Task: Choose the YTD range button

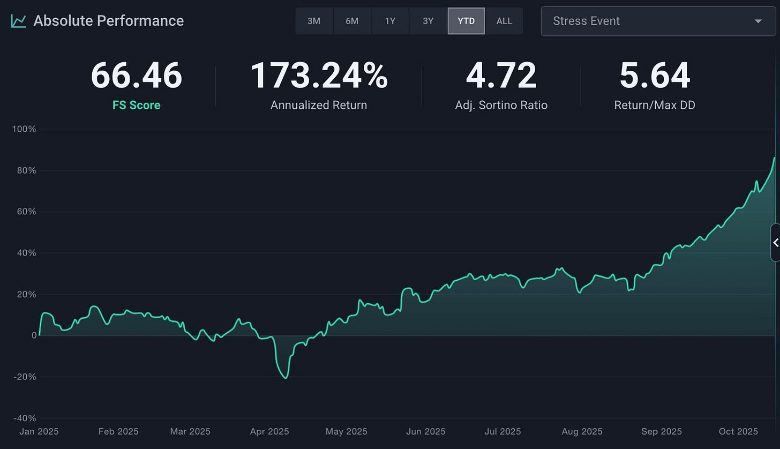Action: 466,21
